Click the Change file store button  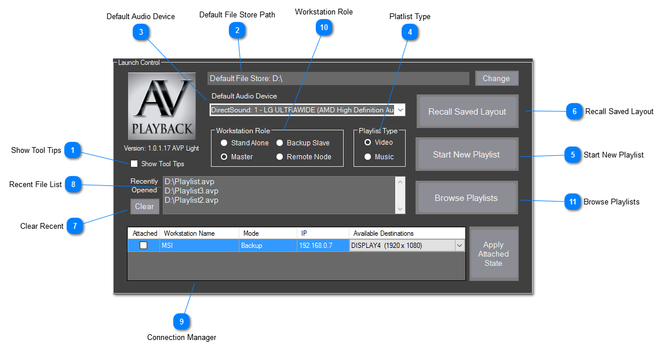pyautogui.click(x=496, y=78)
